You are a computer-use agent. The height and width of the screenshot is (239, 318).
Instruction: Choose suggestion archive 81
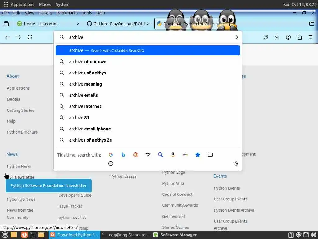tap(148, 117)
